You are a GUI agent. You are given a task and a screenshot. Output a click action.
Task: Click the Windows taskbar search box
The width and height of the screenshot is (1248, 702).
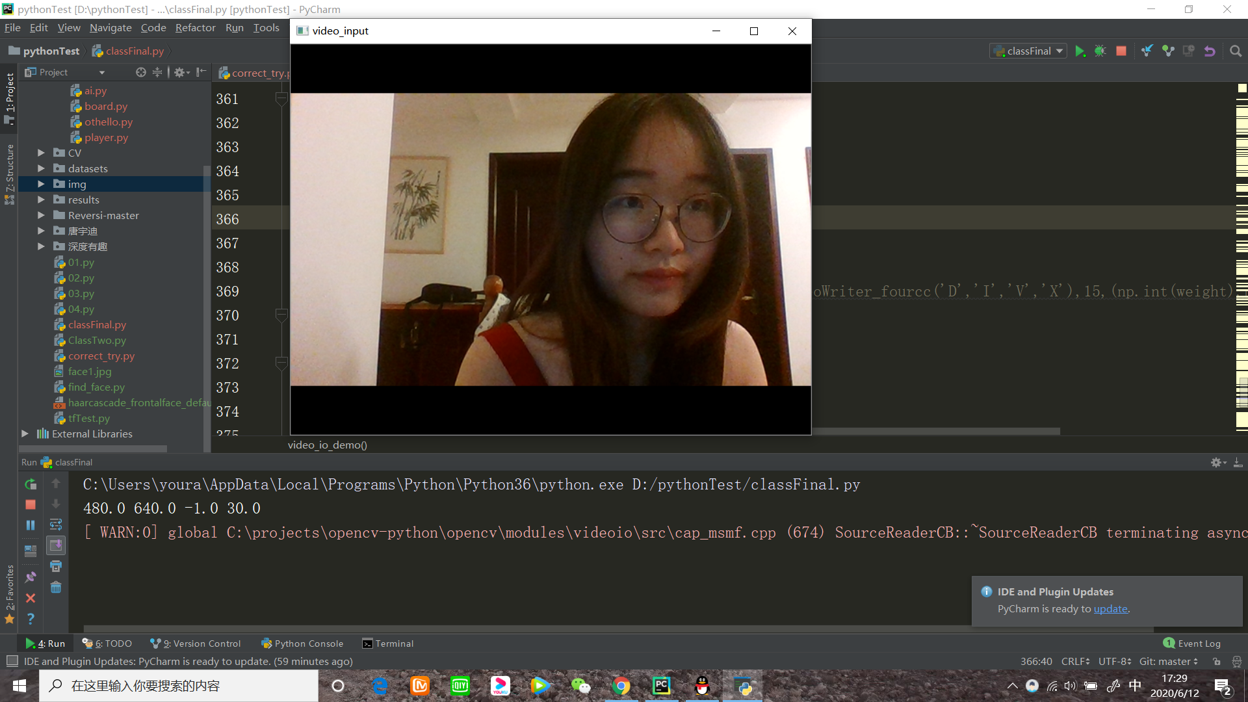(x=179, y=686)
